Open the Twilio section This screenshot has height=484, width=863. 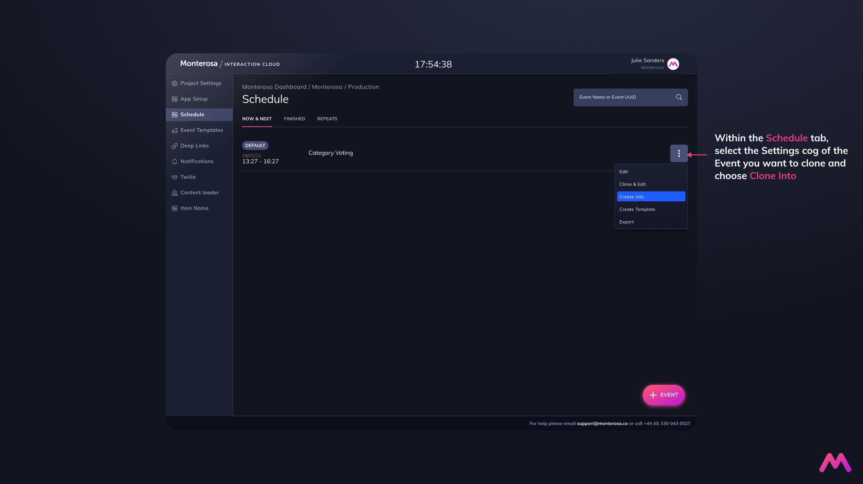click(199, 177)
